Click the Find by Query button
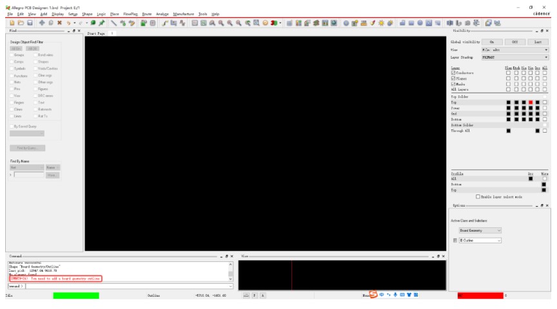Viewport: 557px width, 309px height. (x=27, y=148)
